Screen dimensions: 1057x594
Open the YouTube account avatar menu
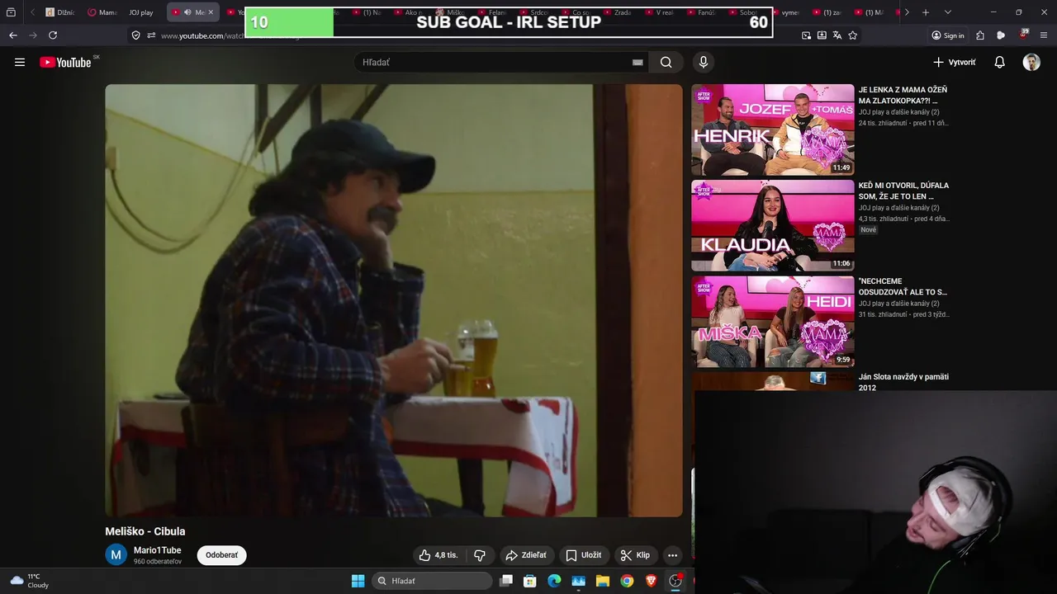1031,62
